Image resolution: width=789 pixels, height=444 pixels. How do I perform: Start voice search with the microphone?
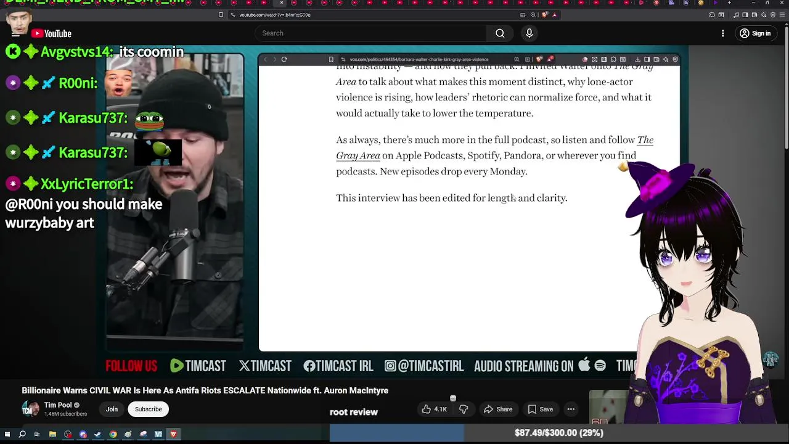(529, 33)
